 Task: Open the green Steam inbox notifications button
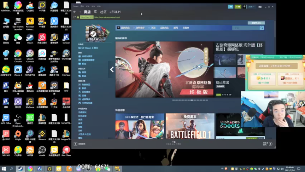(x=238, y=6)
